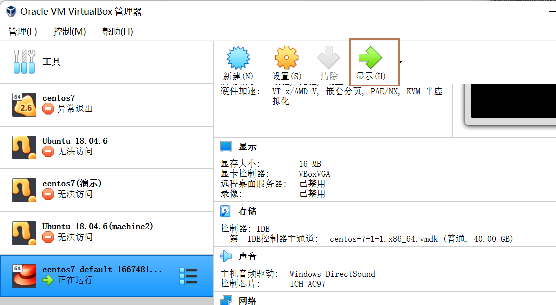The image size is (556, 305).
Task: Click the Ubuntu 18.04.6 machine icon
Action: point(24,148)
